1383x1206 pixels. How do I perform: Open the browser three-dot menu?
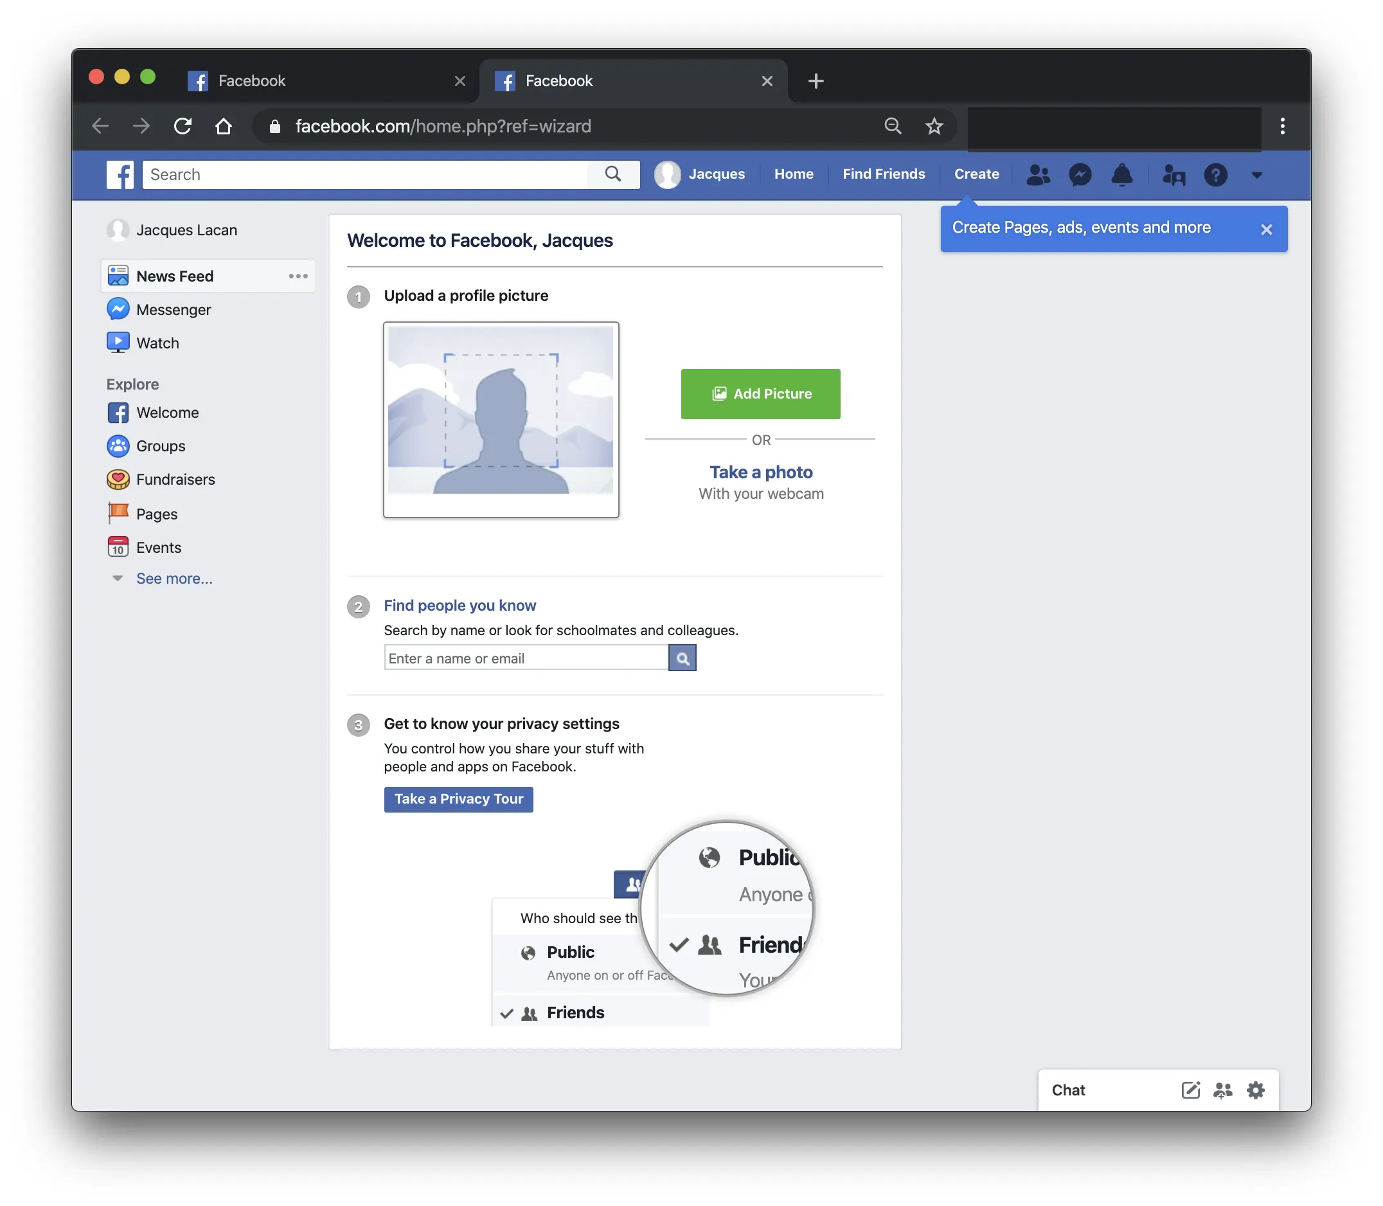click(x=1283, y=126)
